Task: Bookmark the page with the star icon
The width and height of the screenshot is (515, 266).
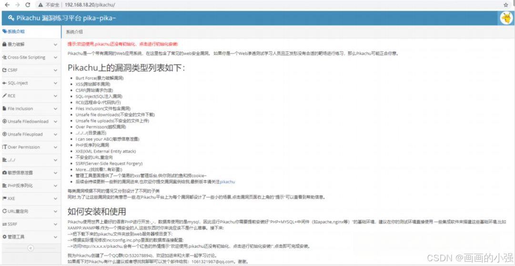Action: click(x=506, y=5)
